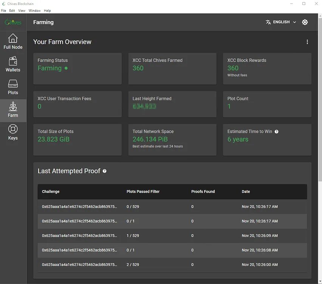Image resolution: width=322 pixels, height=284 pixels.
Task: Click the Challenge column header
Action: pos(51,192)
